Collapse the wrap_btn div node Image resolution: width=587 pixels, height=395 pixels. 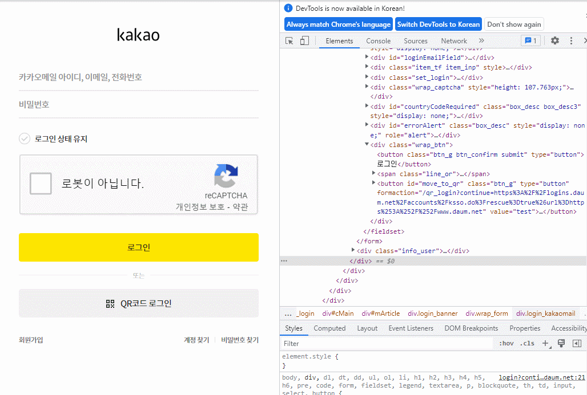pyautogui.click(x=367, y=144)
